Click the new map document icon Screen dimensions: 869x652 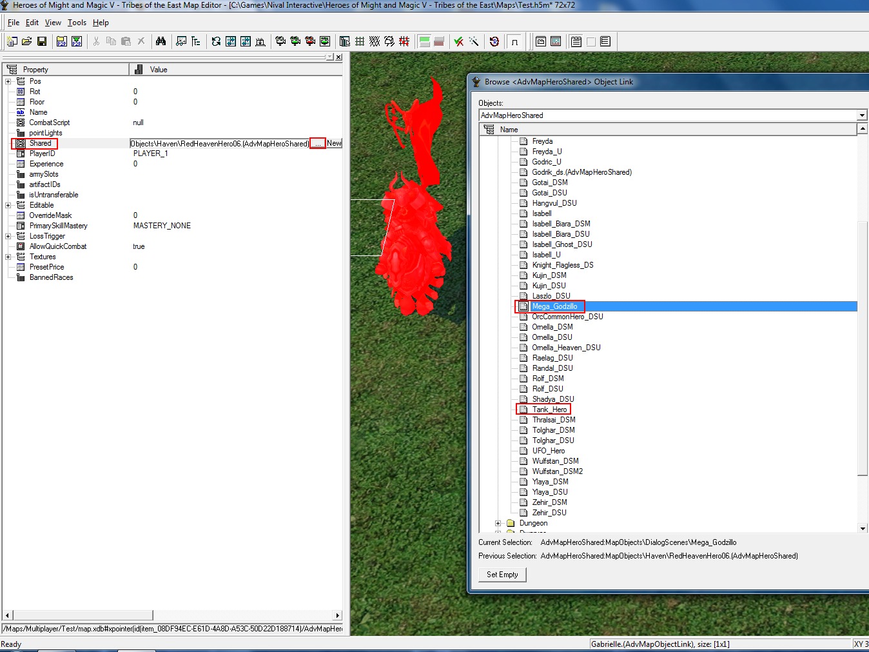coord(12,41)
